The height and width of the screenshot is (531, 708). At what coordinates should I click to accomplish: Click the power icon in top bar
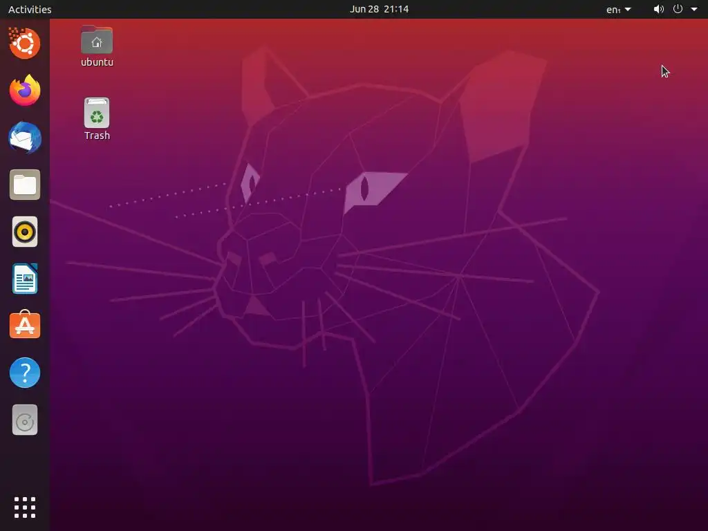(678, 9)
